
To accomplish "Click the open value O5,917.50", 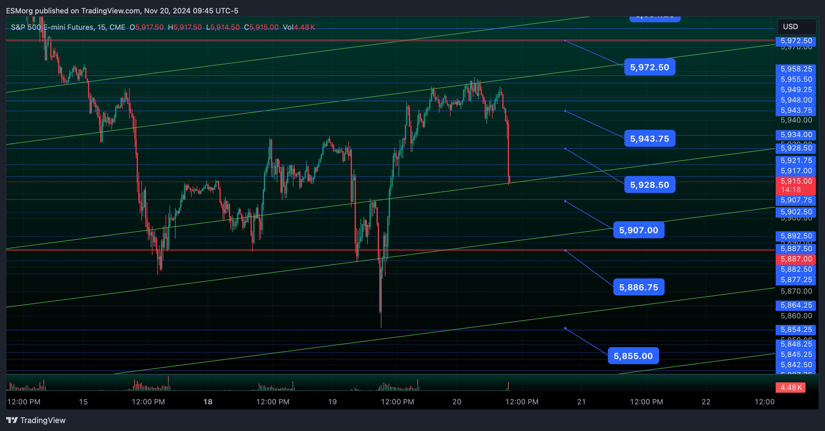I will click(147, 27).
